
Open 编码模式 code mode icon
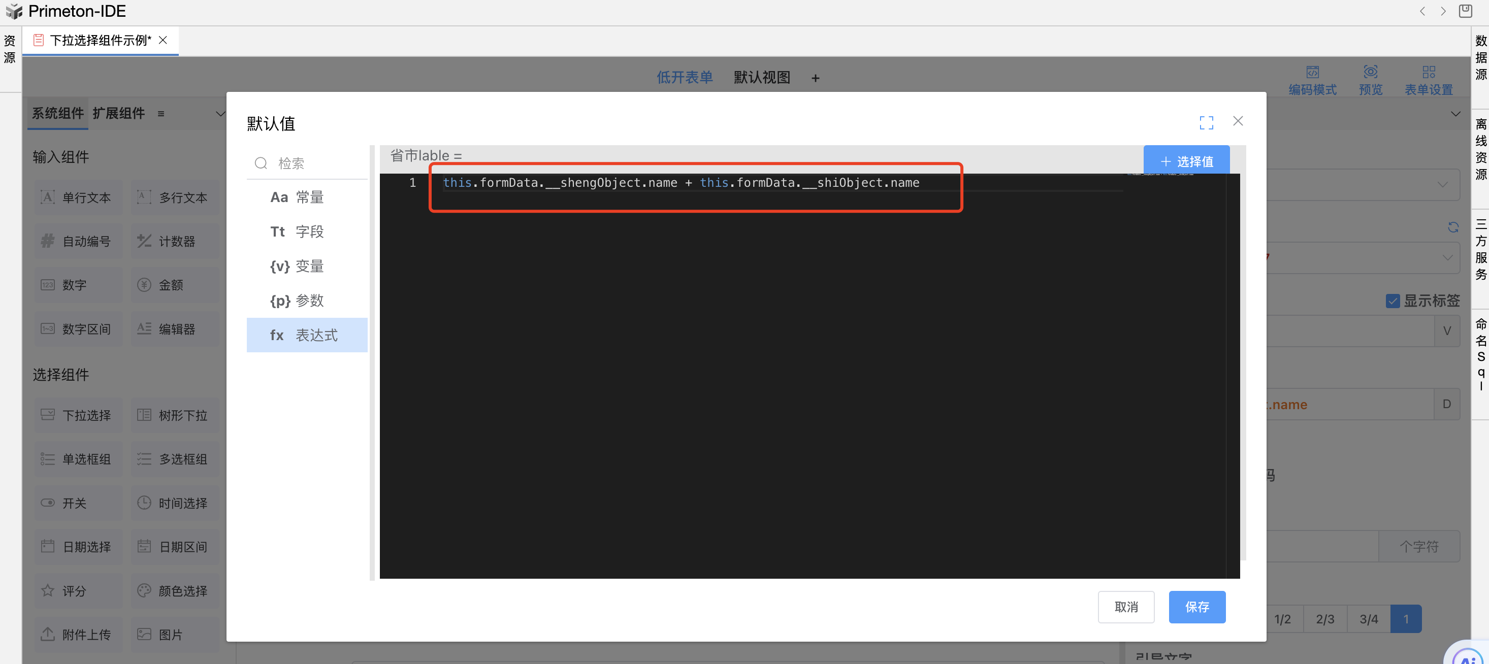pos(1312,73)
